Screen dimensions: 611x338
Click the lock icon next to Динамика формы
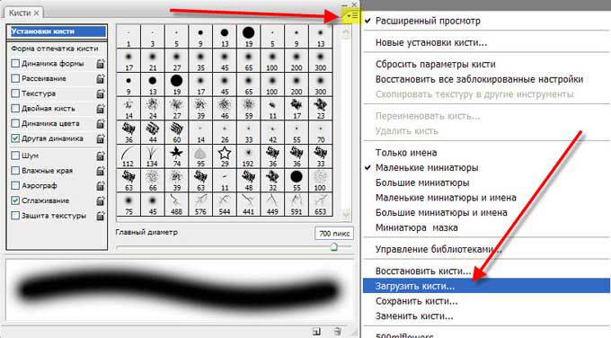pyautogui.click(x=101, y=64)
